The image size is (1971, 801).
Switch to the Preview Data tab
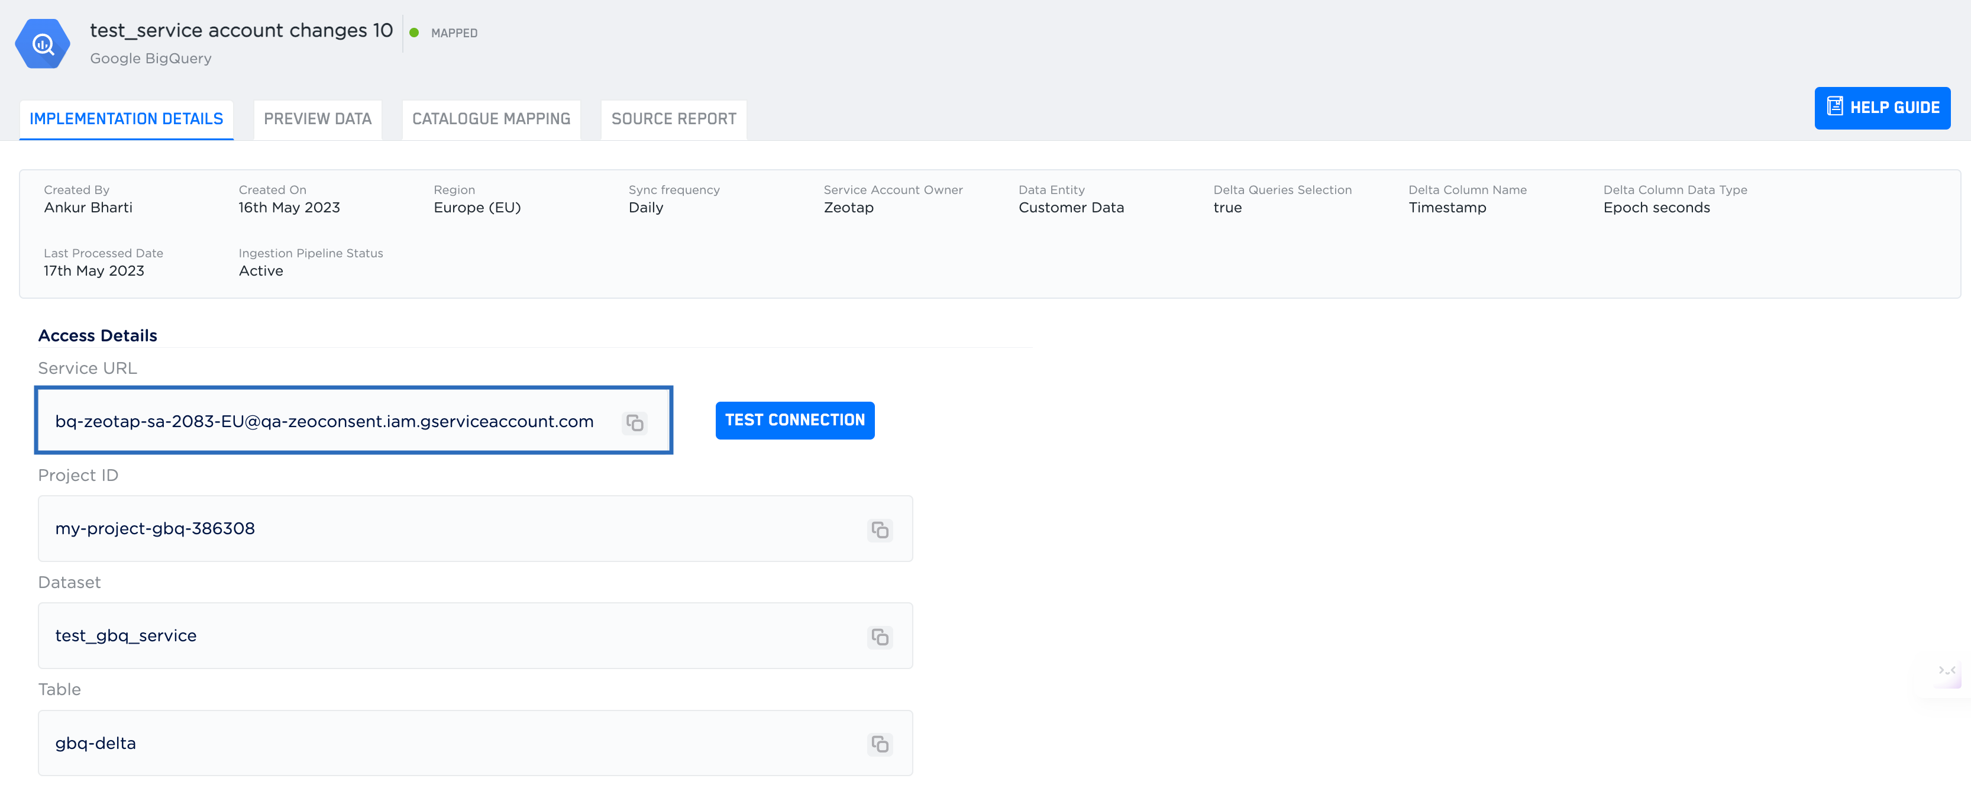(x=318, y=119)
